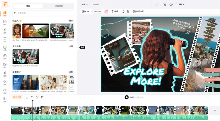Open the AI 工具 tools panel
The image size is (220, 121).
(5, 31)
